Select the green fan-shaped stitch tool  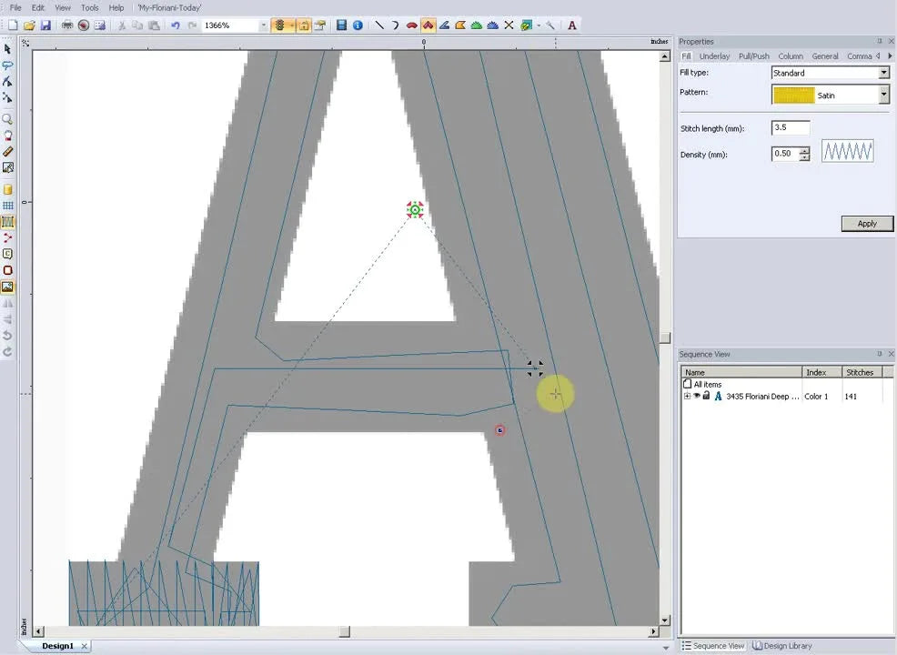click(476, 25)
